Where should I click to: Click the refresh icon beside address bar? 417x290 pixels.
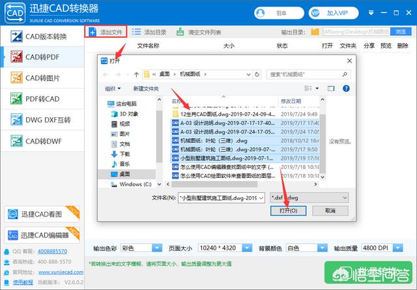(257, 74)
